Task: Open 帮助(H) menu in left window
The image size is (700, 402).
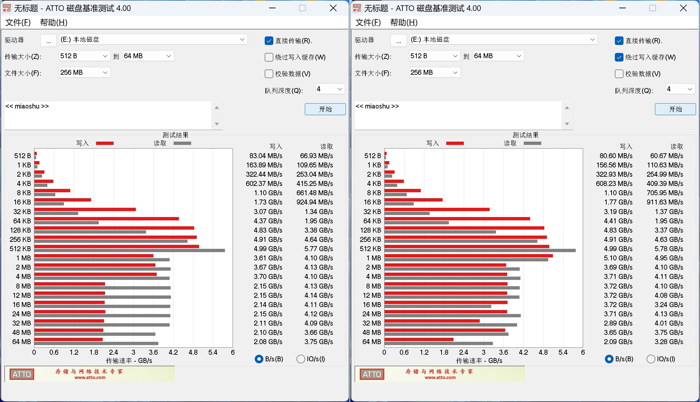Action: [54, 22]
